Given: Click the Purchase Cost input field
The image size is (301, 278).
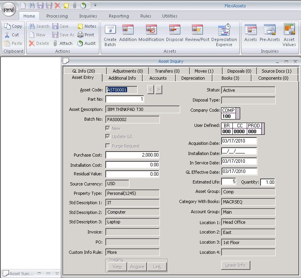Looking at the screenshot, I should 133,155.
